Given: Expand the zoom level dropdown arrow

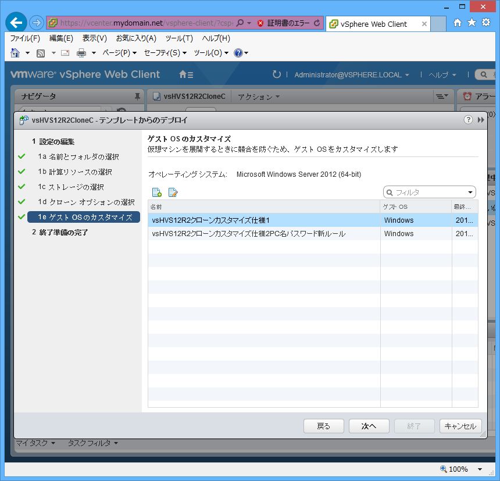Looking at the screenshot, I should point(480,469).
